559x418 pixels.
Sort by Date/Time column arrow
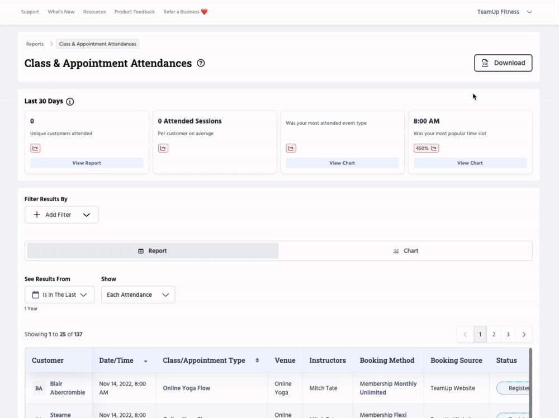click(x=146, y=361)
